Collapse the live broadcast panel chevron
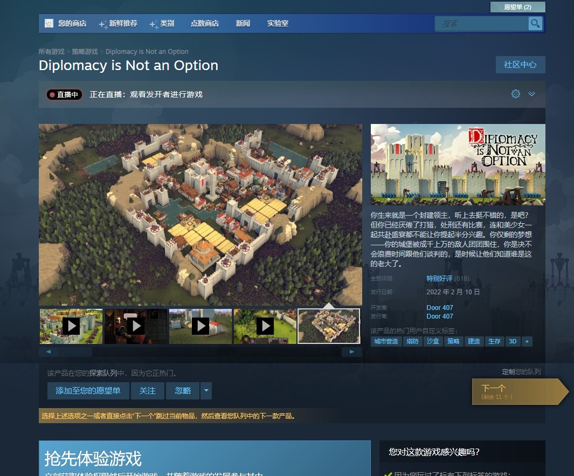This screenshot has width=574, height=476. (x=531, y=94)
